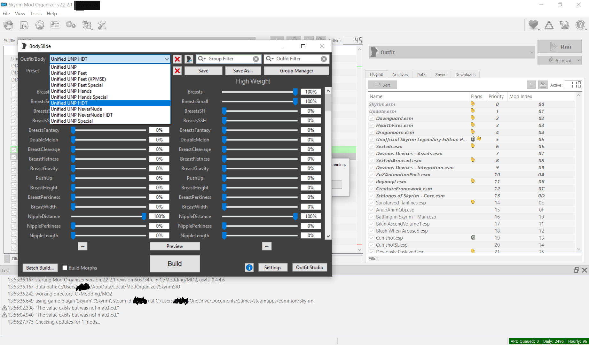Viewport: 589px width, 345px height.
Task: Select Unified UNP Feet (XPMSE) from list
Action: (x=110, y=79)
